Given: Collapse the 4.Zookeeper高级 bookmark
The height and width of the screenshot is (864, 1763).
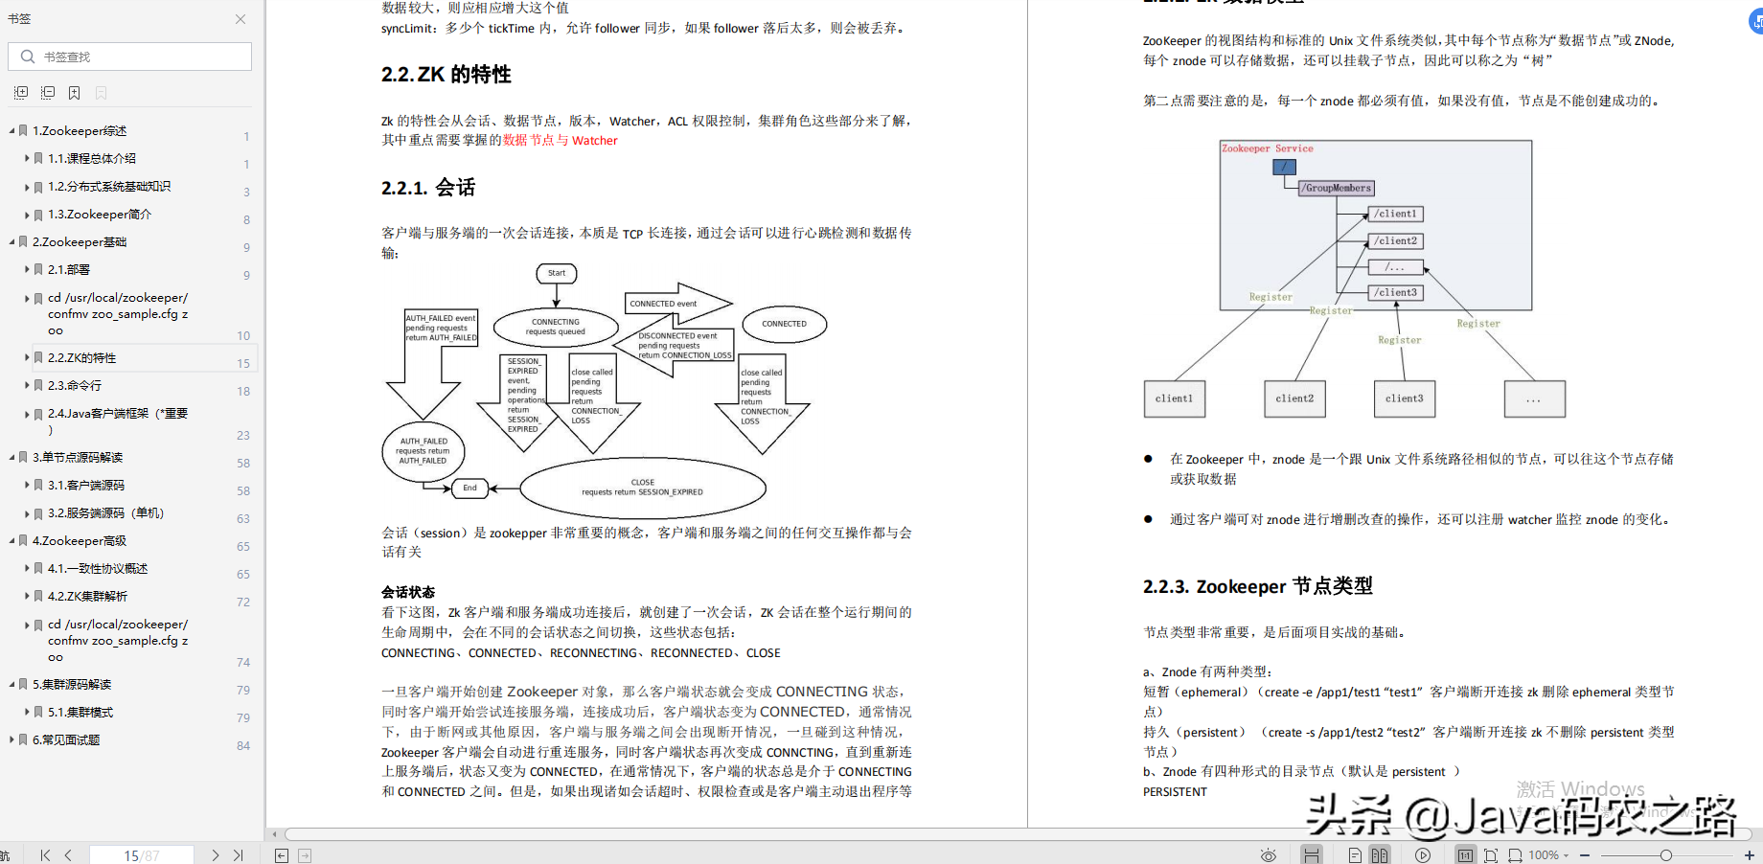Looking at the screenshot, I should [x=11, y=540].
